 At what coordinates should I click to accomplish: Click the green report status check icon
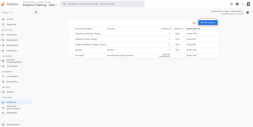36,12
